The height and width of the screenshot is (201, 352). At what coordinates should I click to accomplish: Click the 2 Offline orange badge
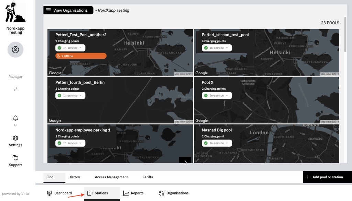pos(81,56)
